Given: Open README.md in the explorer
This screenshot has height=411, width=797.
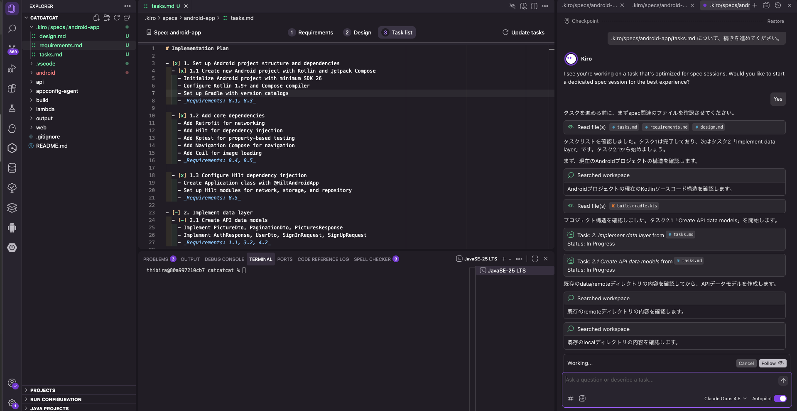Looking at the screenshot, I should (x=51, y=146).
